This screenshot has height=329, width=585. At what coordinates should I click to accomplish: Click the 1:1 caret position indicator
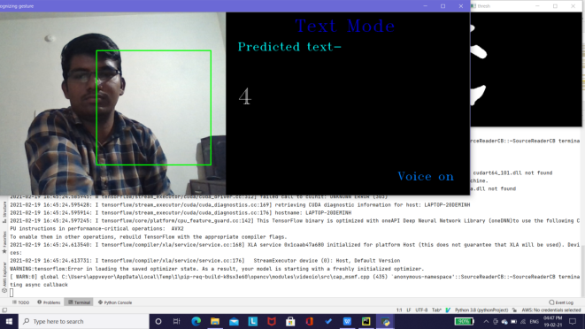pos(399,310)
